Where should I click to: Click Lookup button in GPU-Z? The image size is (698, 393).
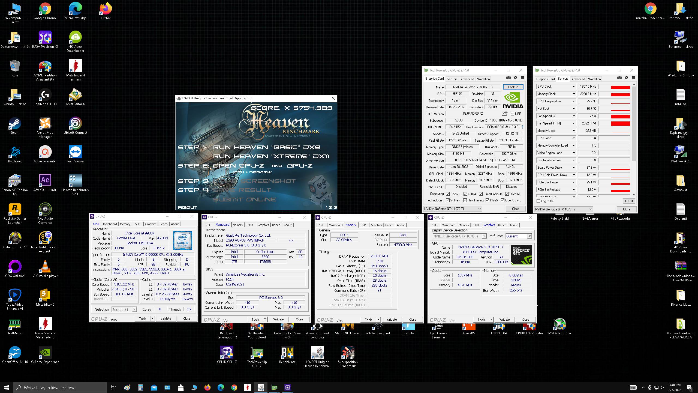coord(513,87)
